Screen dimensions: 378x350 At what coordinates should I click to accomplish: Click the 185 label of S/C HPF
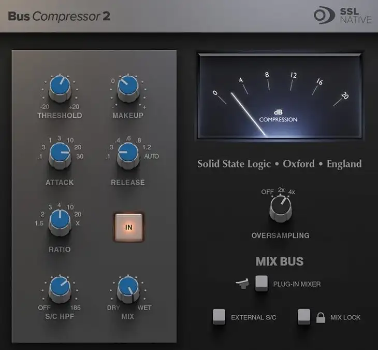pos(76,308)
